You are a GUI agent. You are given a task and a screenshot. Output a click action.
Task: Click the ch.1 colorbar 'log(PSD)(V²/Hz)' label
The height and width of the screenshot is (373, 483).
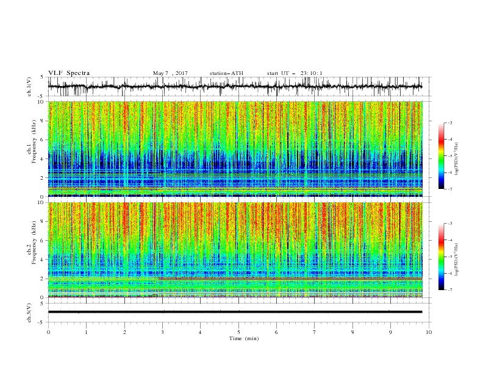456,159
